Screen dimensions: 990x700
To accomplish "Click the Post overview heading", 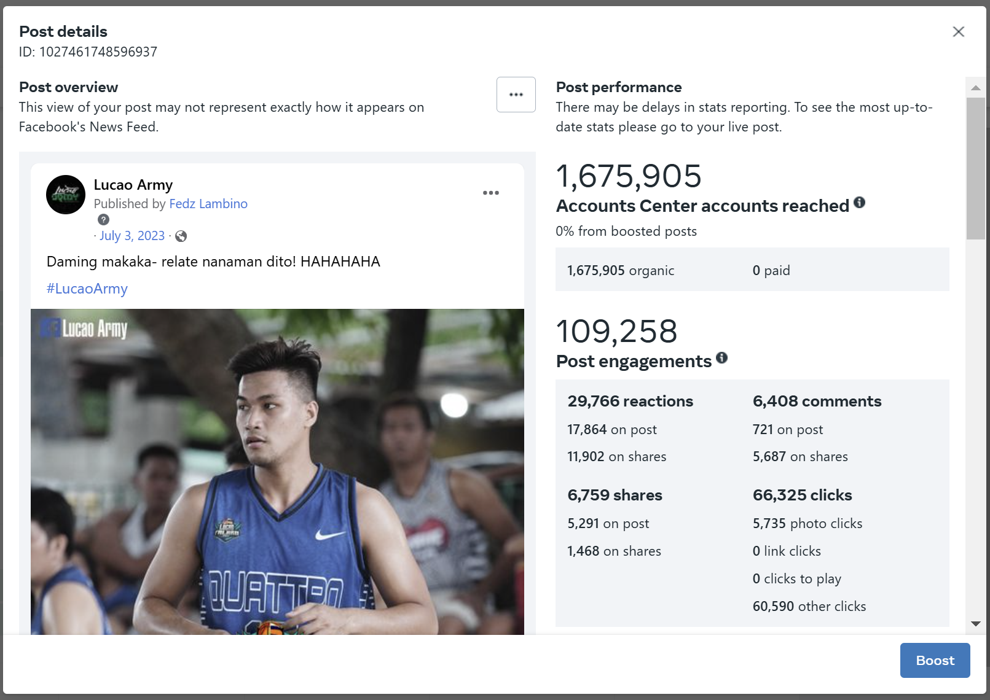I will [x=69, y=87].
